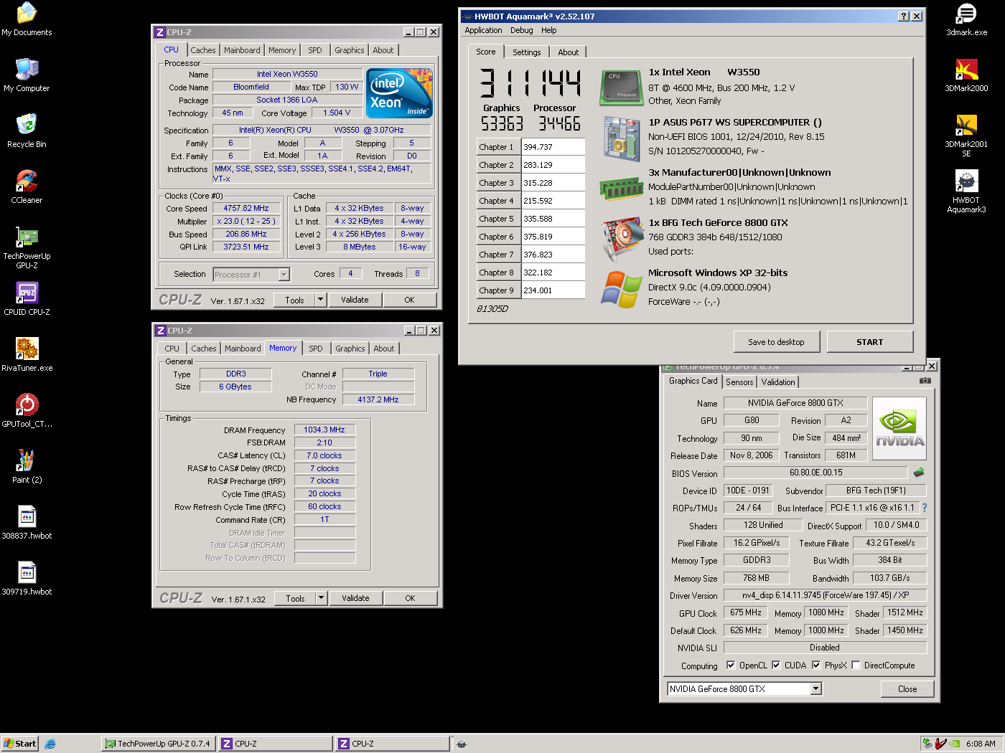The height and width of the screenshot is (753, 1005).
Task: Open RivaTuner.exe desktop icon
Action: [x=27, y=354]
